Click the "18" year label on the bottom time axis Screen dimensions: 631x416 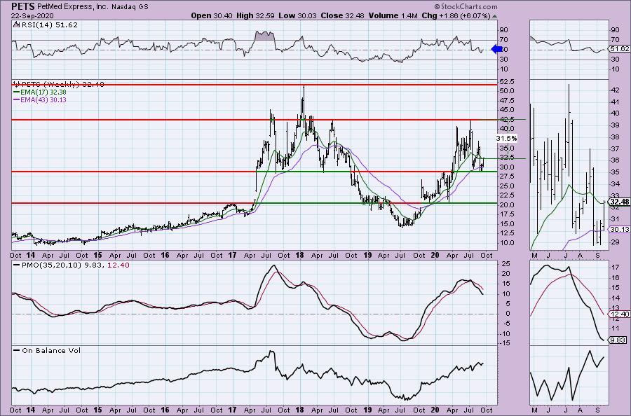pos(299,410)
